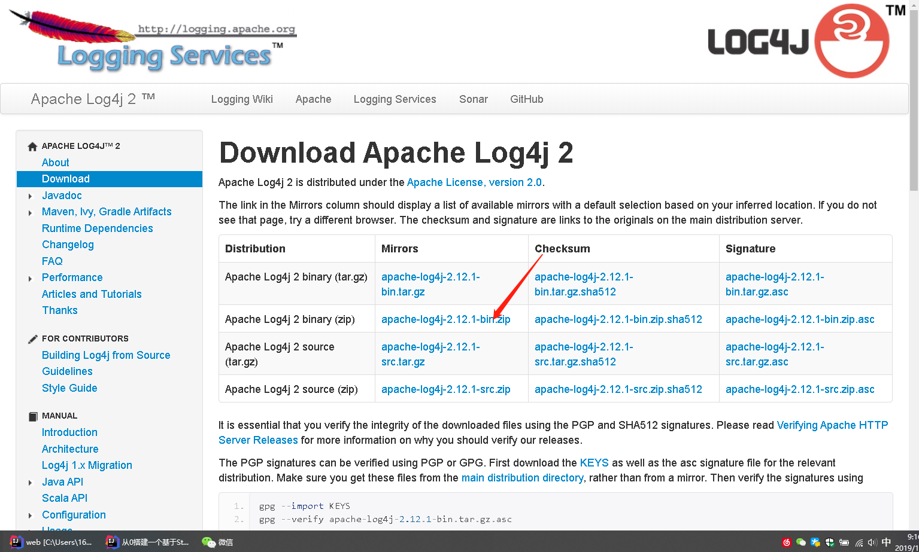Open the Logging Services nav item
The image size is (919, 552).
[x=395, y=99]
